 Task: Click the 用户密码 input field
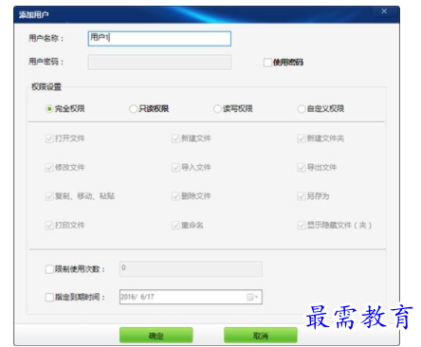159,62
